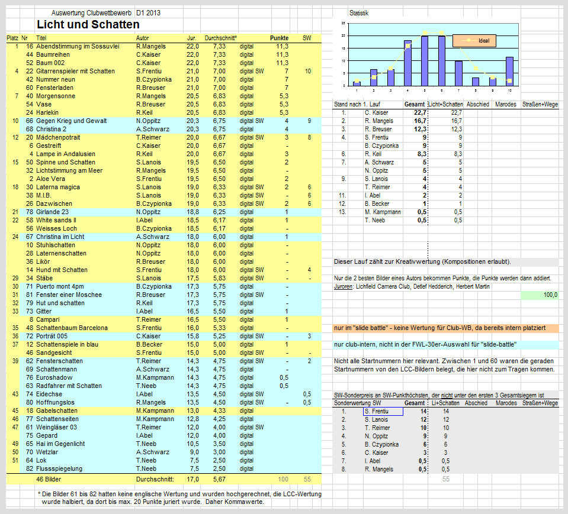568x514 pixels.
Task: Click 'R. Mangels' in standings table
Action: coord(378,121)
